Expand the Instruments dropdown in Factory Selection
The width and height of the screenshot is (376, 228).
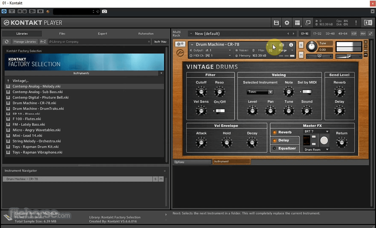click(161, 73)
